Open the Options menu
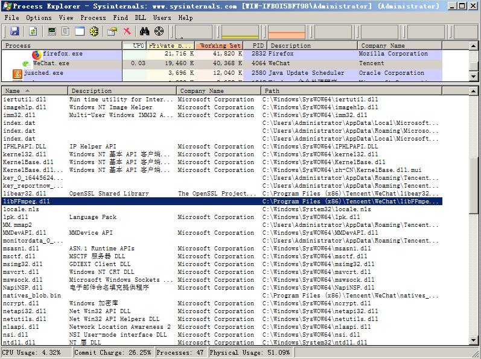481x359 pixels. (39, 17)
